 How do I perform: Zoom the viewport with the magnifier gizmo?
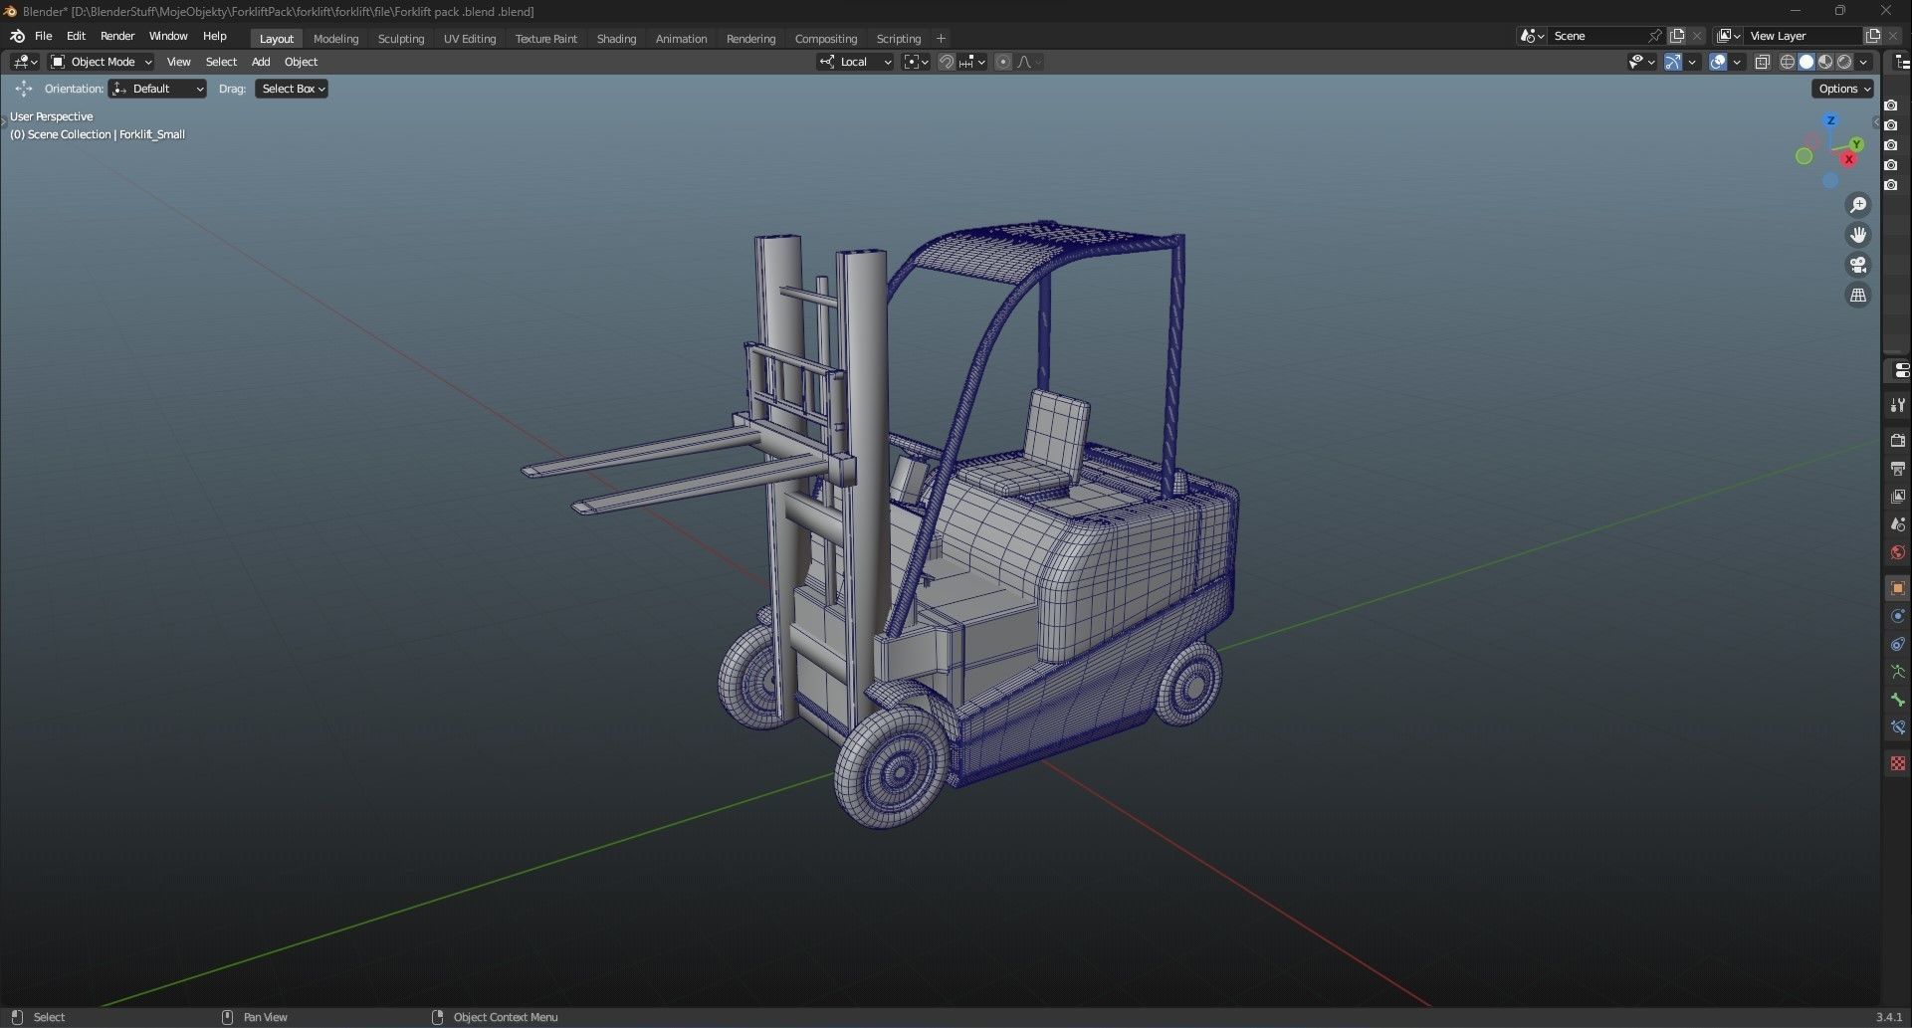(1858, 205)
